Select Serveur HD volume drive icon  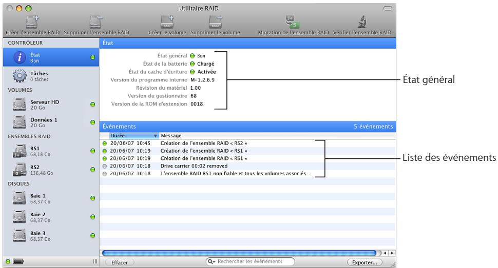[20, 105]
